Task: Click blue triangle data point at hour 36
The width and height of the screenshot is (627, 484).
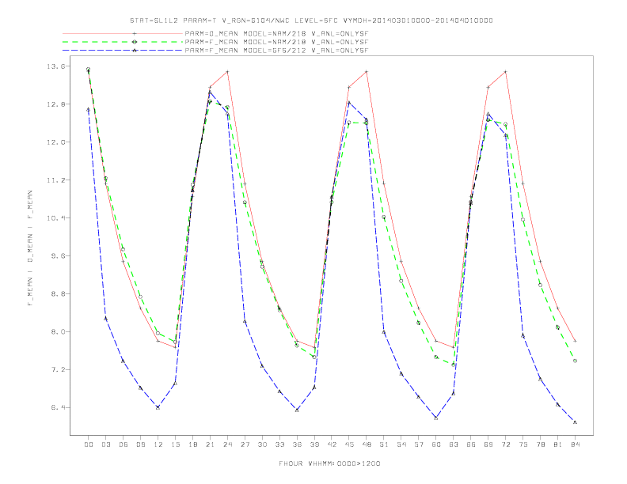Action: coord(297,410)
